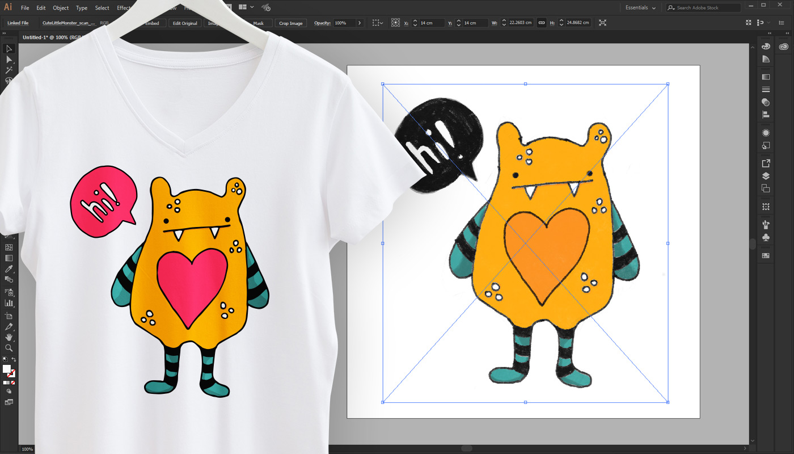Click the W width field 22.2603 cm
The height and width of the screenshot is (454, 794).
pos(521,23)
